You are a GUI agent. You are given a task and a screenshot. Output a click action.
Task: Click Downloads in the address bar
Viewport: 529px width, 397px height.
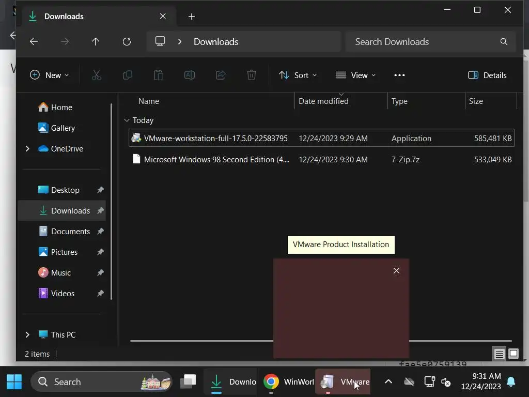(x=216, y=41)
